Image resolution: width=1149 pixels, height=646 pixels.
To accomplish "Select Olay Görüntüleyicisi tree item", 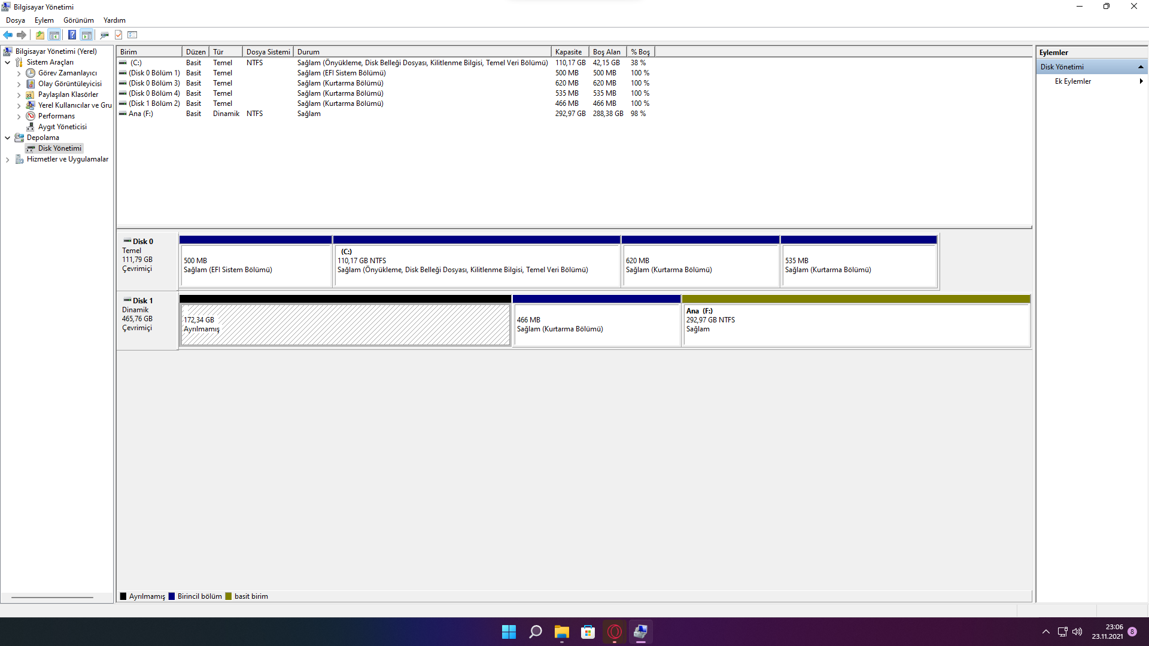I will pos(69,84).
